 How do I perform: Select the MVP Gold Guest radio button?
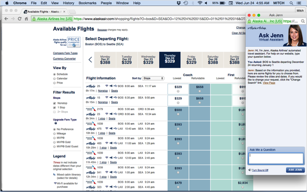pyautogui.click(x=55, y=146)
